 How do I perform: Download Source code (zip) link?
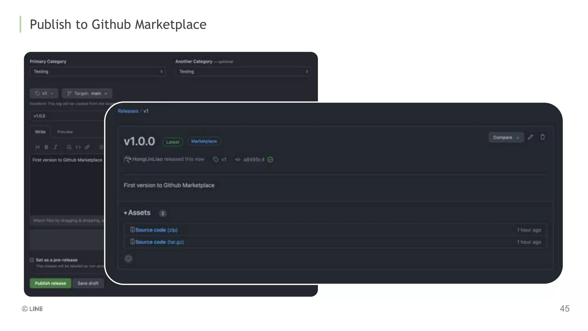click(156, 230)
